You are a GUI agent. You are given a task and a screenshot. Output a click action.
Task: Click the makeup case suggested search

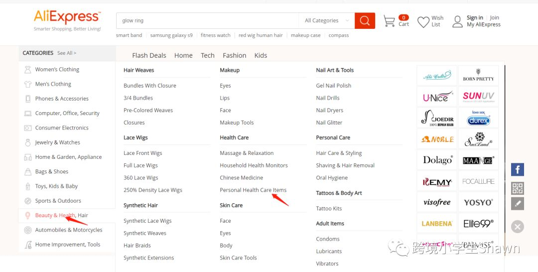click(306, 35)
